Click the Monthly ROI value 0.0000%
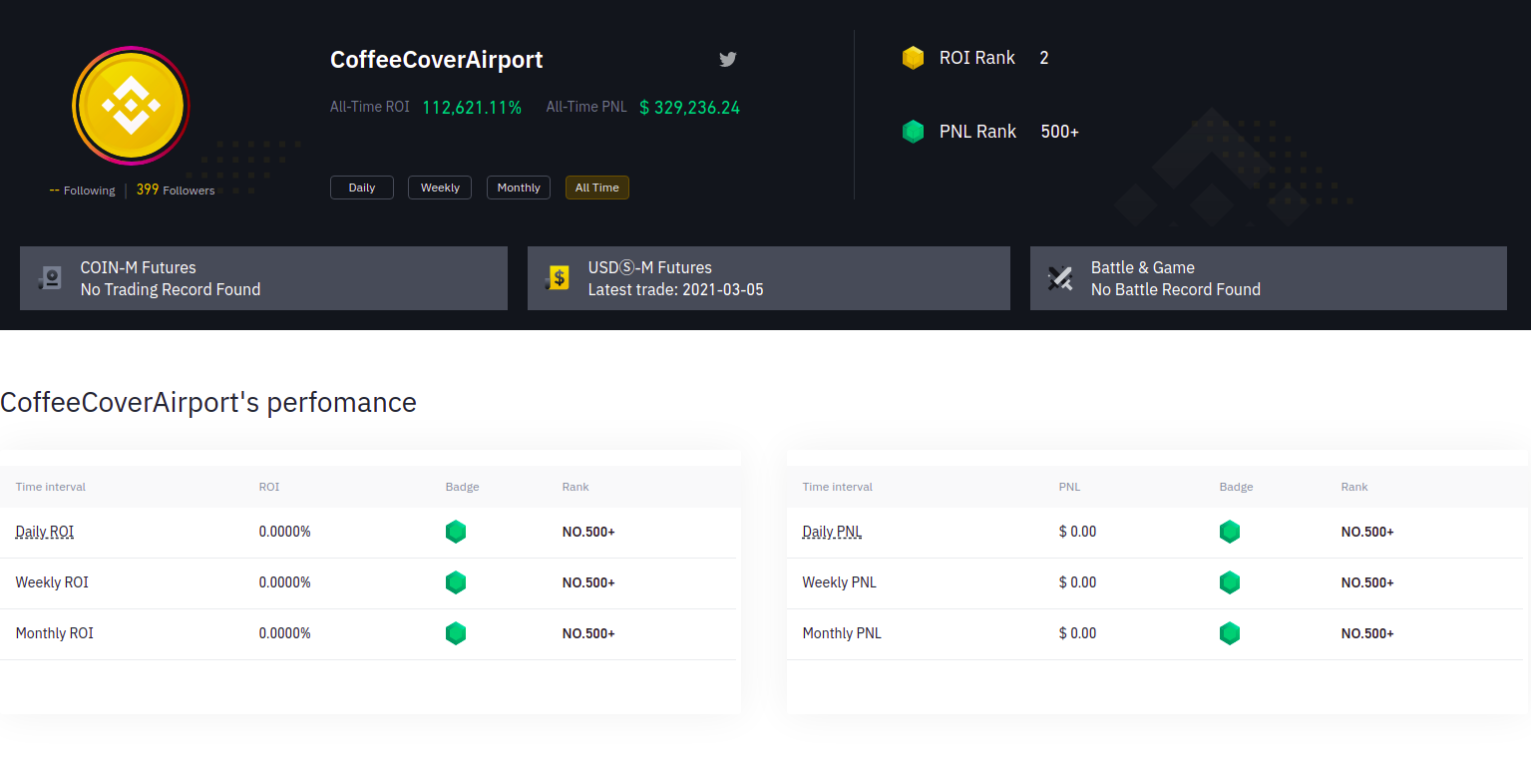Viewport: 1531px width, 762px height. 285,633
